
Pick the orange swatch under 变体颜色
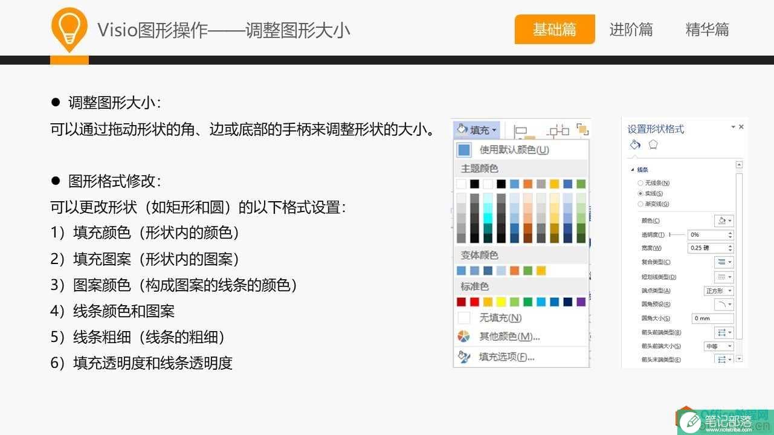coord(514,271)
